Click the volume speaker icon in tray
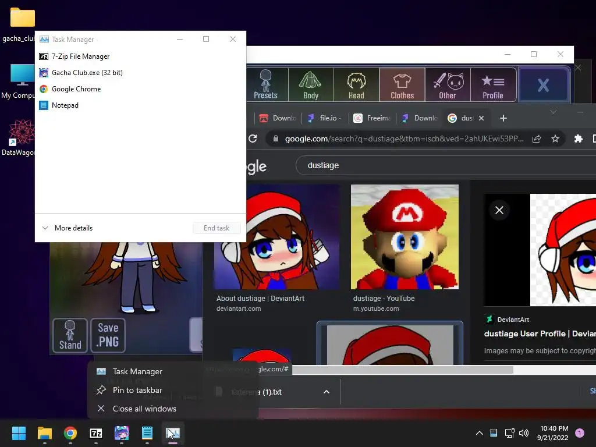Viewport: 596px width, 447px height. [524, 433]
